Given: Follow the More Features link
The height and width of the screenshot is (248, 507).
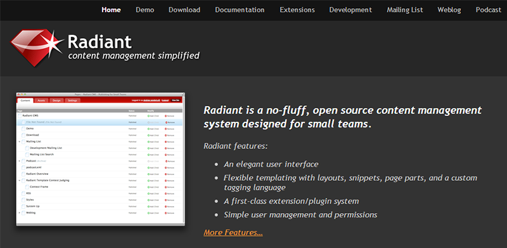Looking at the screenshot, I should pyautogui.click(x=233, y=232).
